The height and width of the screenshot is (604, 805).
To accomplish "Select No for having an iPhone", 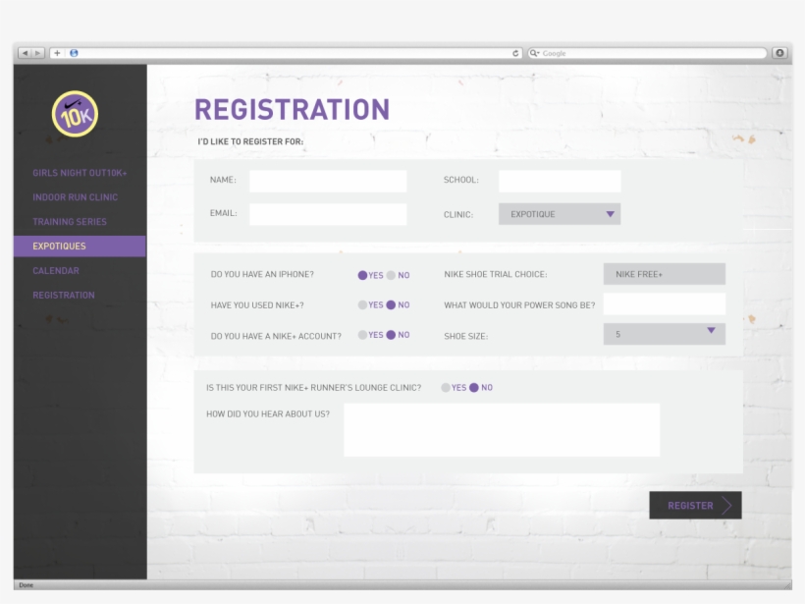I will 391,275.
